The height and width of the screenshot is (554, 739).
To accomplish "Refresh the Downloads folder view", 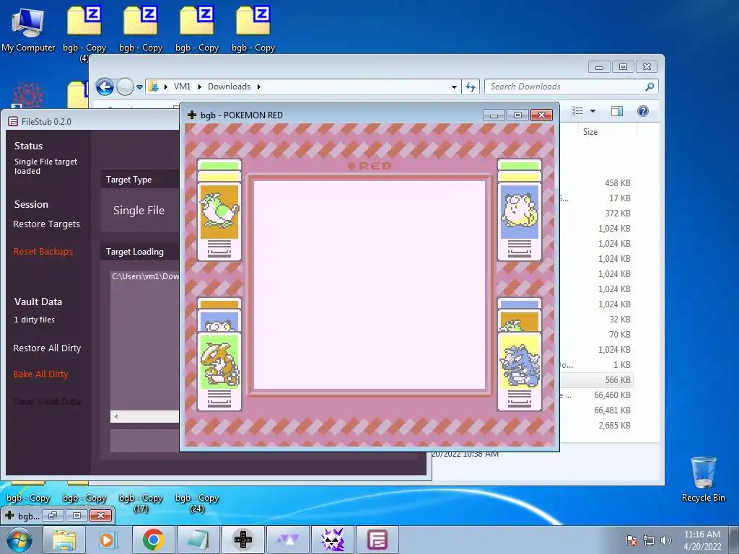I will tap(471, 87).
